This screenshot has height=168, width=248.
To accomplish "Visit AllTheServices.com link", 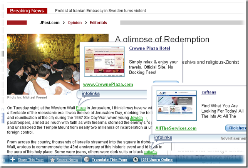I will pos(176,128).
